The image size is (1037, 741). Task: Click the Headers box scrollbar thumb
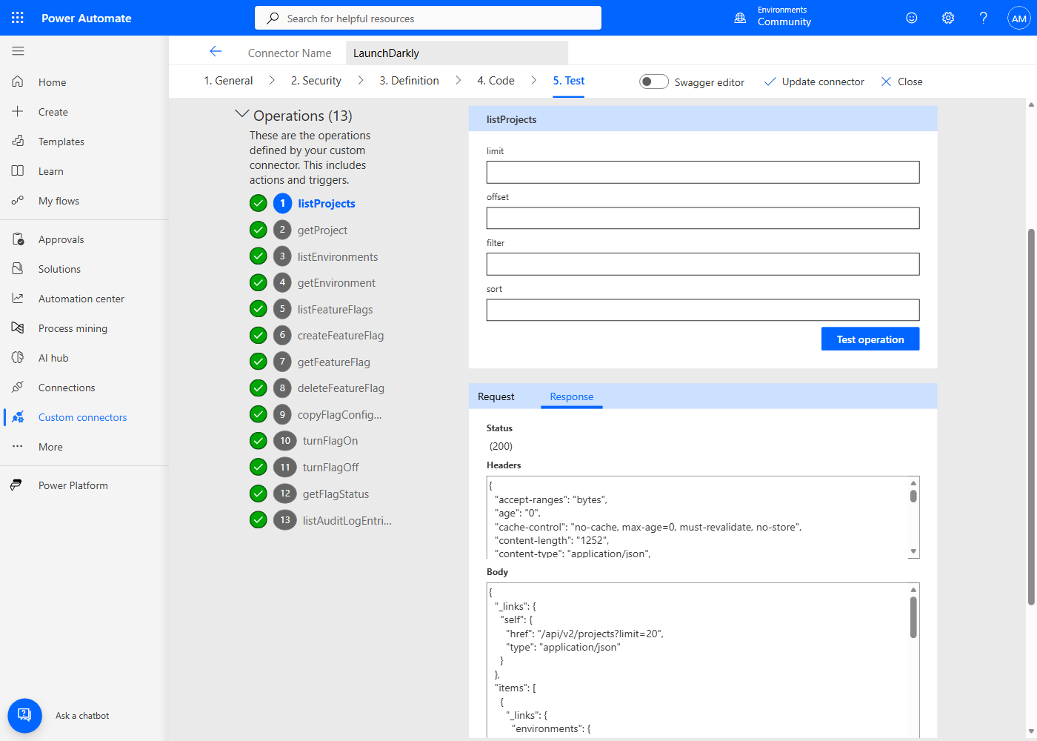tap(913, 496)
